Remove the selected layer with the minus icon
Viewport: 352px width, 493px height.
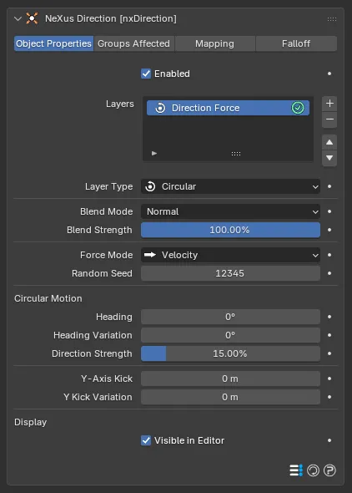click(329, 119)
